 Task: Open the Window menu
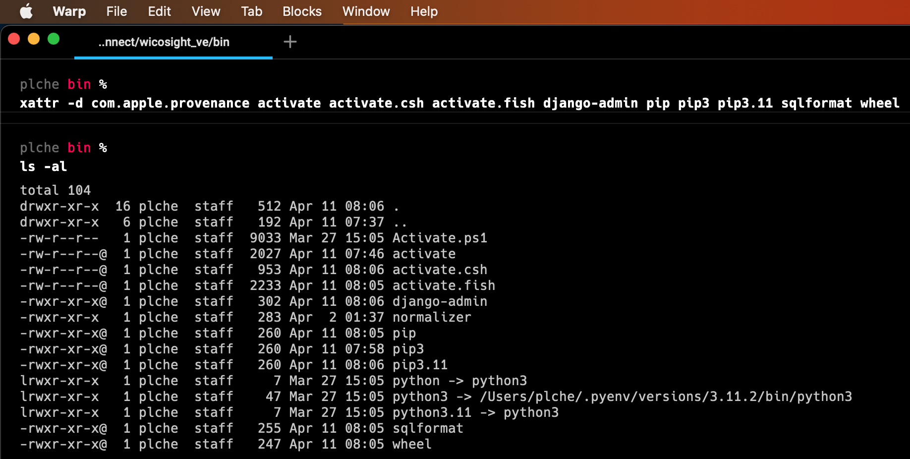[366, 11]
